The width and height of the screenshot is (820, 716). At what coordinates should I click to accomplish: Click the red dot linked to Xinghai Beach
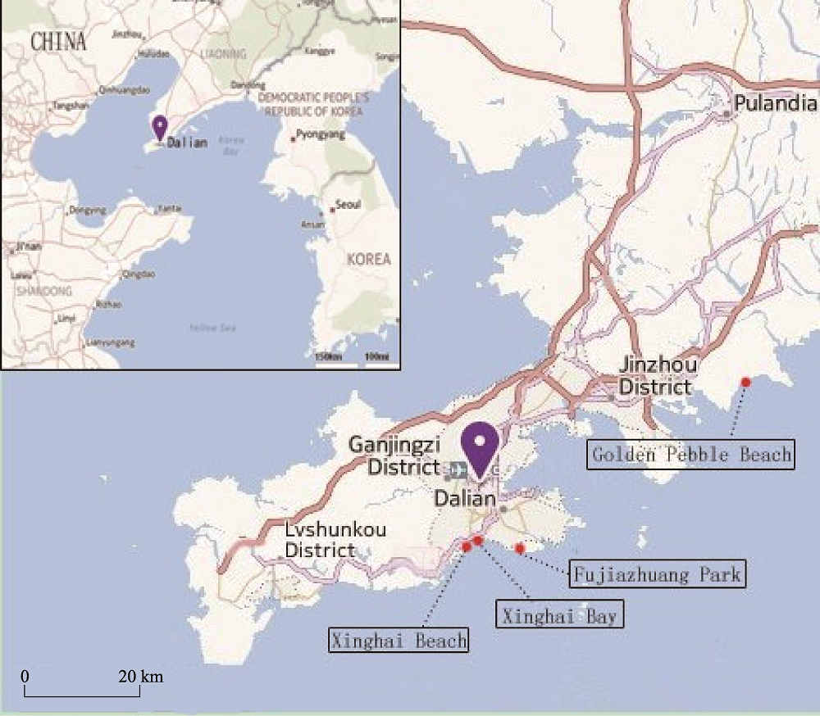point(467,546)
